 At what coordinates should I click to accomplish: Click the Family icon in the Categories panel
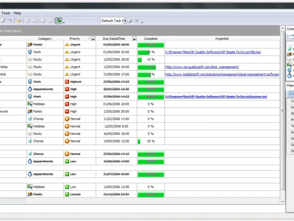(290, 54)
